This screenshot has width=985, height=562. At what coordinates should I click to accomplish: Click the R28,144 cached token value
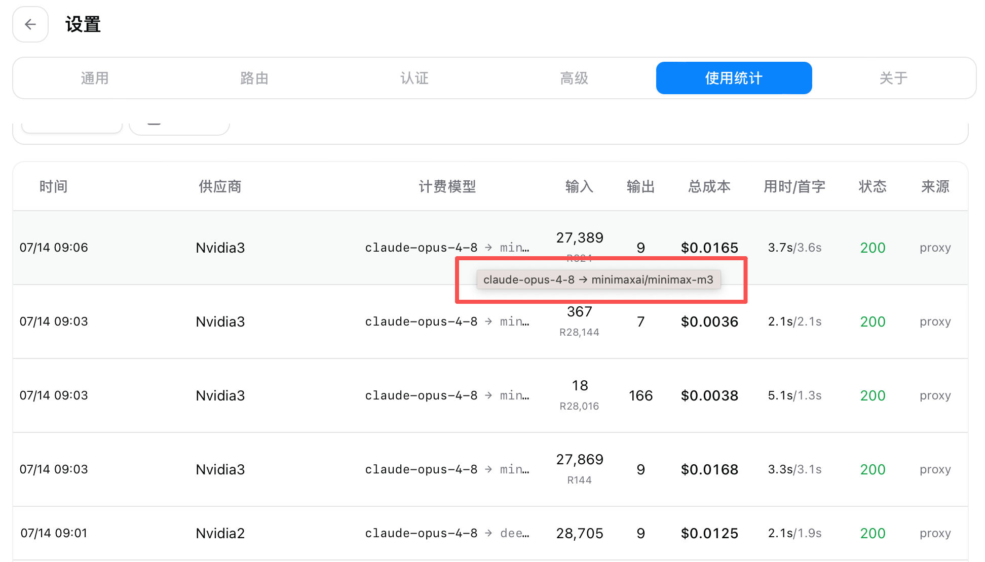(580, 332)
